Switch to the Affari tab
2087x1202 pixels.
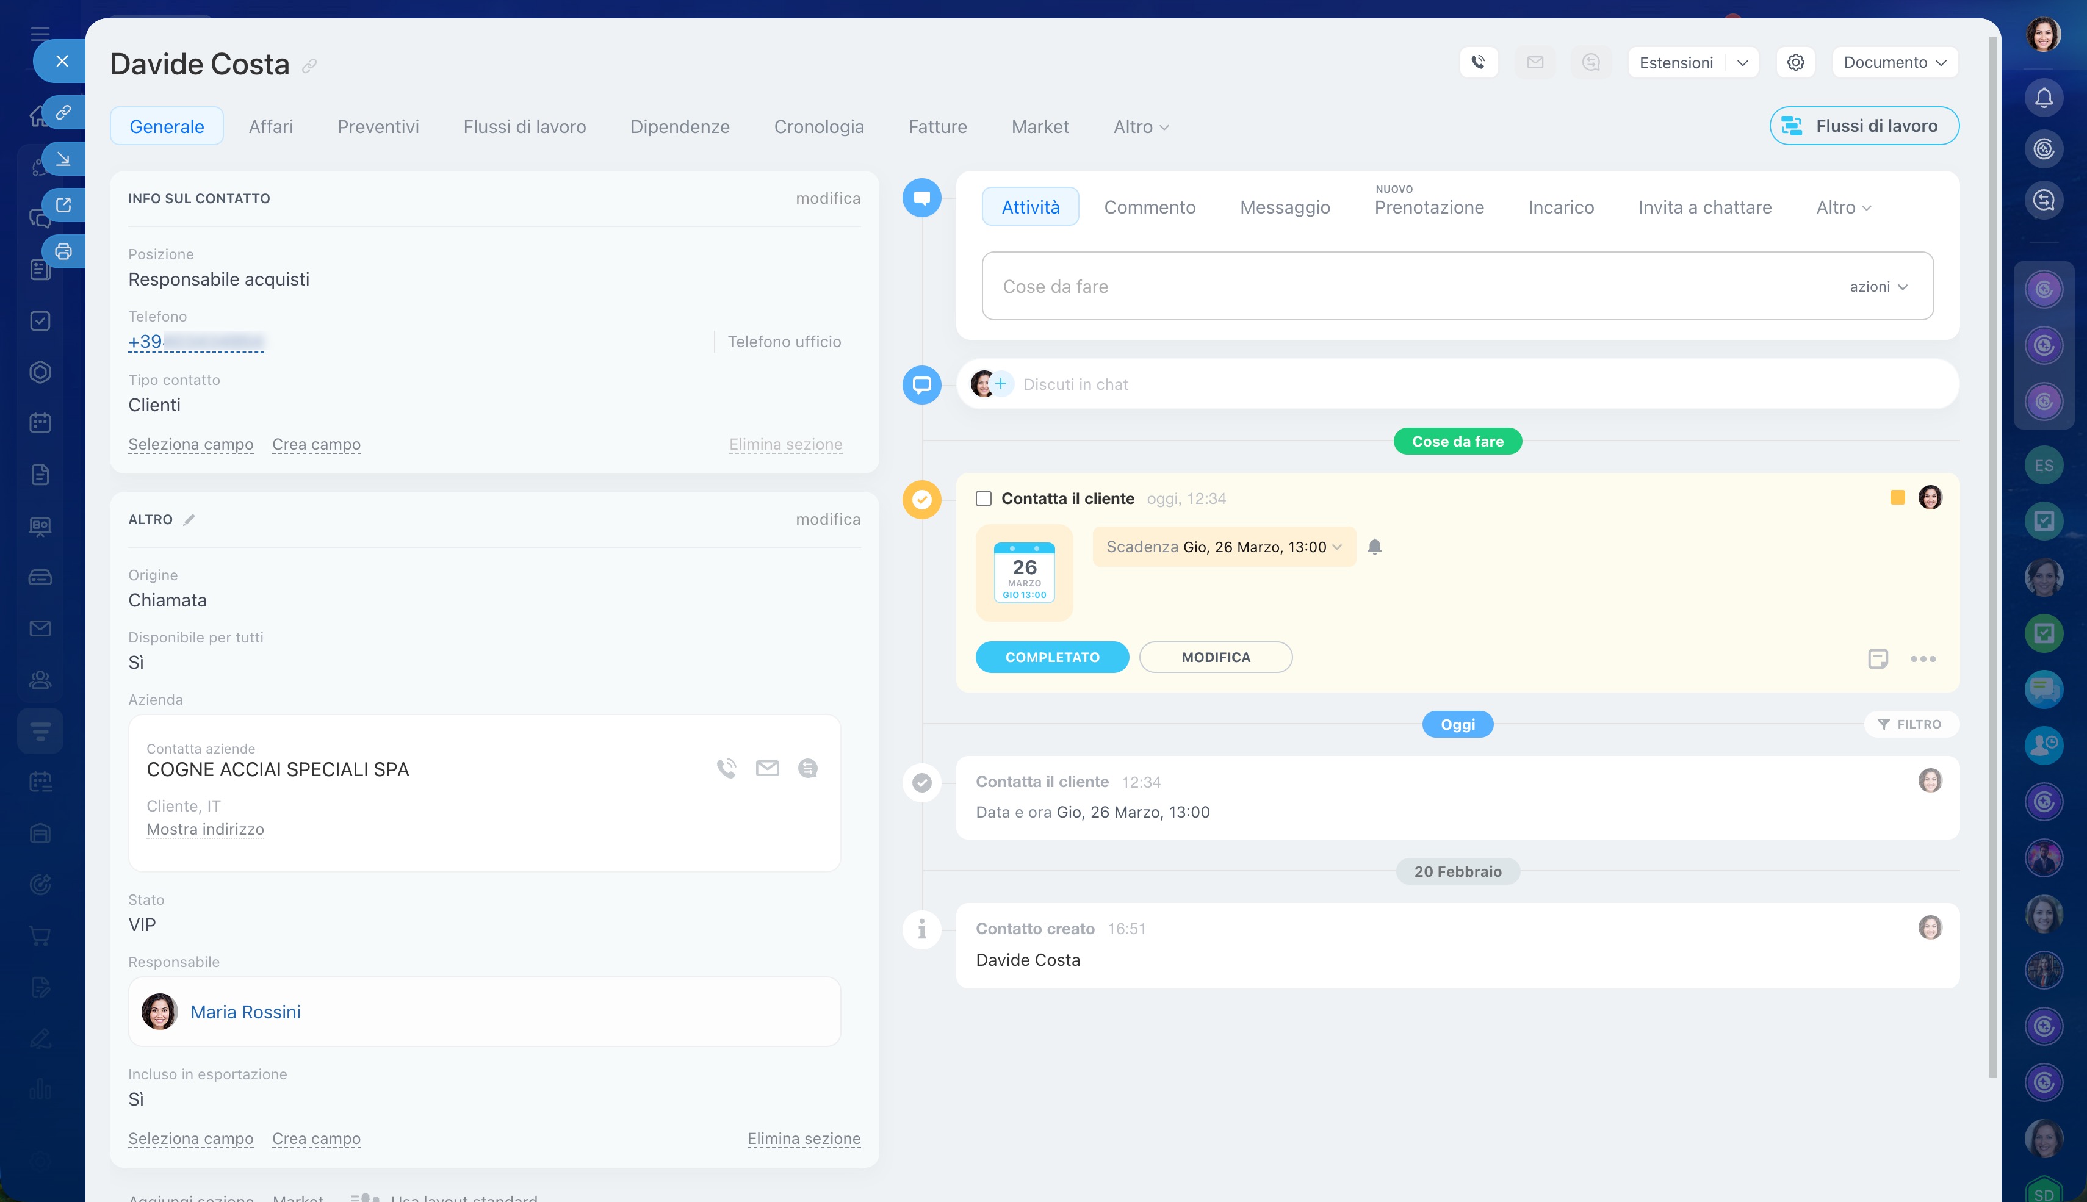pos(271,126)
